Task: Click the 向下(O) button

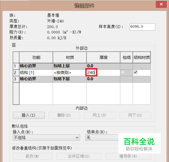Action: tap(135, 115)
